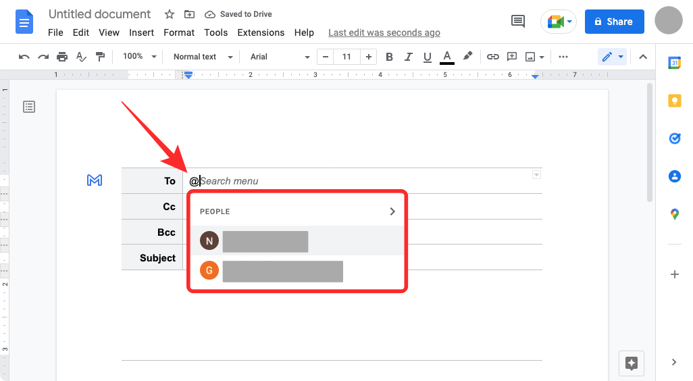Image resolution: width=693 pixels, height=381 pixels.
Task: Click the Gmail draft icon
Action: pyautogui.click(x=95, y=180)
